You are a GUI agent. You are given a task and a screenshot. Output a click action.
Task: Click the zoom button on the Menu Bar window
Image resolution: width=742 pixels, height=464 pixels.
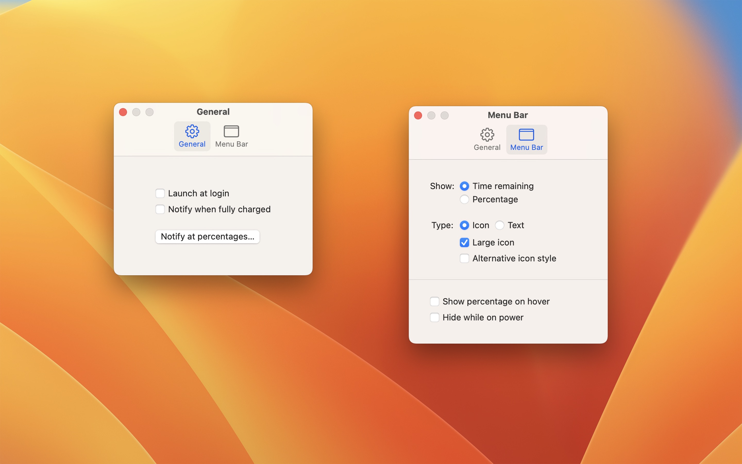click(445, 115)
